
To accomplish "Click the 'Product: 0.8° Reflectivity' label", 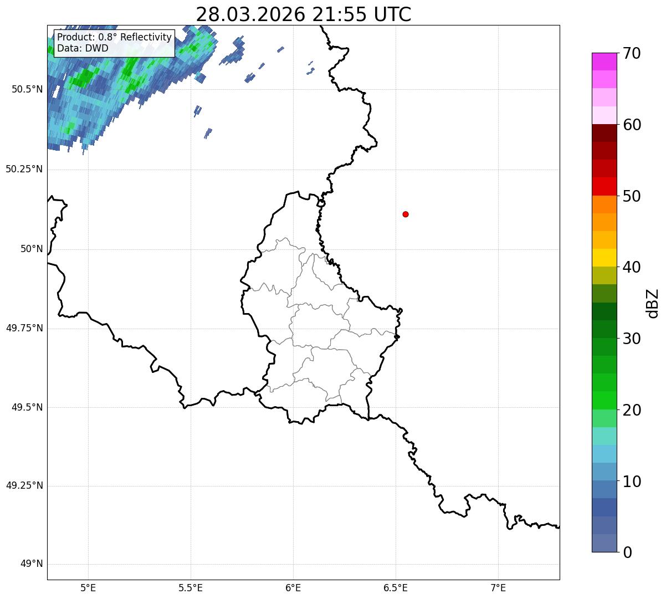I will tap(115, 37).
